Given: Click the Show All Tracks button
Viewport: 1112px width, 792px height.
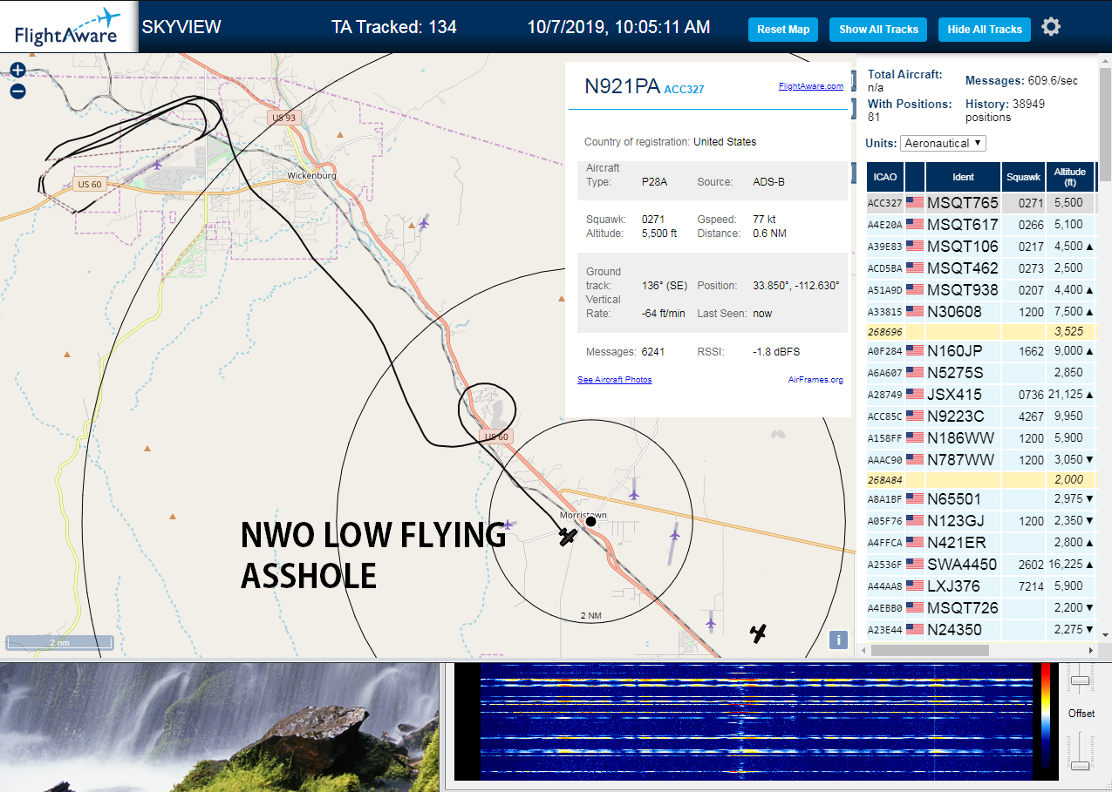Looking at the screenshot, I should click(x=878, y=29).
